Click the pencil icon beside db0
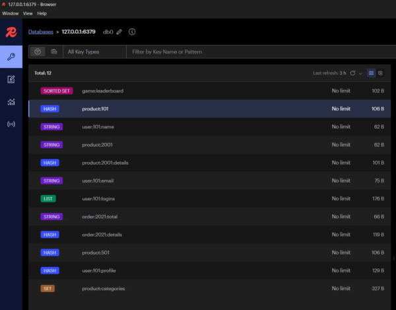Viewport: 396px width, 310px height. tap(119, 32)
